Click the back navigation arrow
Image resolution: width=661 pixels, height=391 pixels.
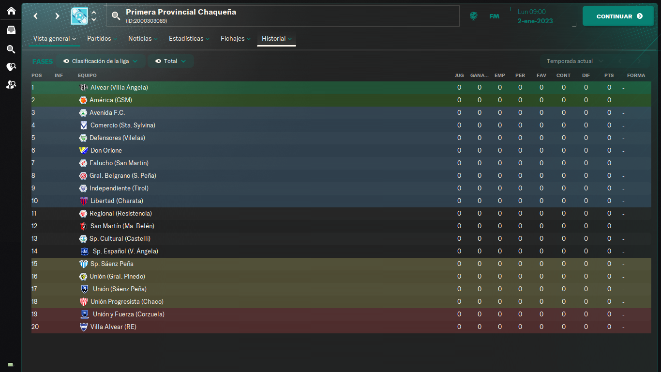35,16
